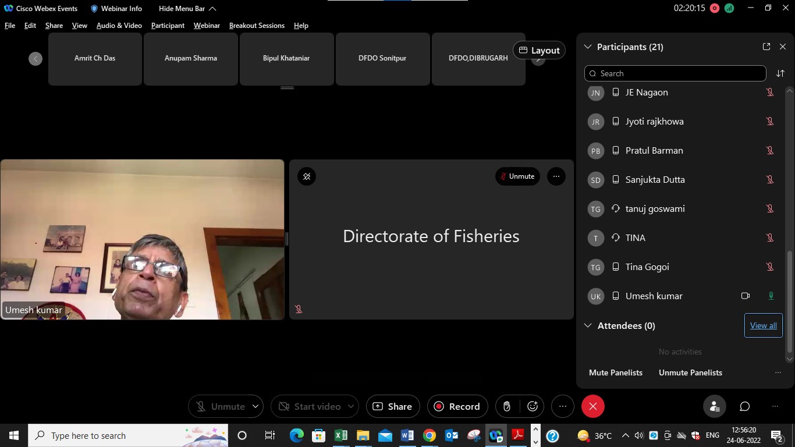Toggle Unmute microphone in bottom toolbar
This screenshot has width=795, height=447.
pos(219,406)
